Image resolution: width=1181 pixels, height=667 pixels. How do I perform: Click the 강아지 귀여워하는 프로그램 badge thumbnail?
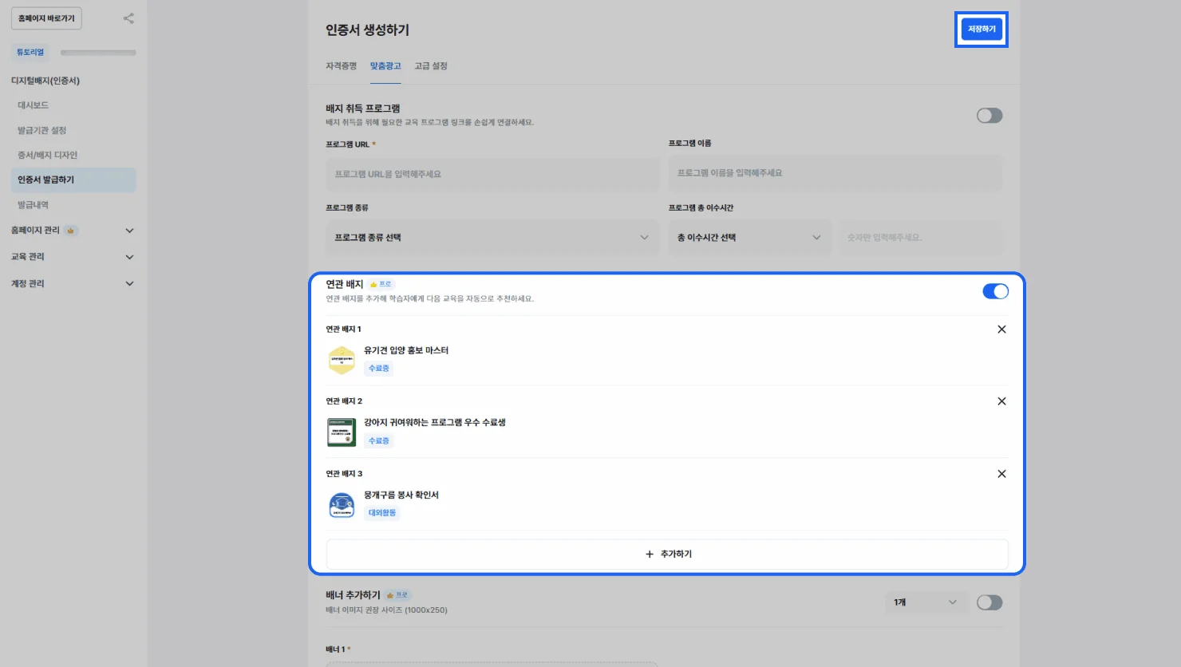click(x=342, y=432)
